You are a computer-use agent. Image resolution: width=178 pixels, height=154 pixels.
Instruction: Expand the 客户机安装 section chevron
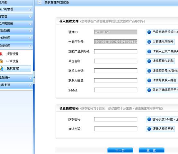coord(30,24)
